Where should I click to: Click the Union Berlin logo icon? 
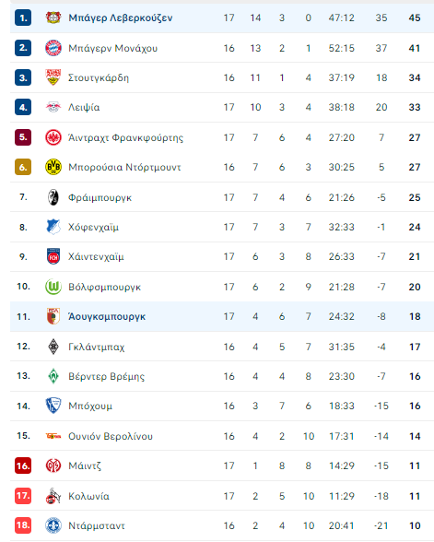click(x=53, y=436)
